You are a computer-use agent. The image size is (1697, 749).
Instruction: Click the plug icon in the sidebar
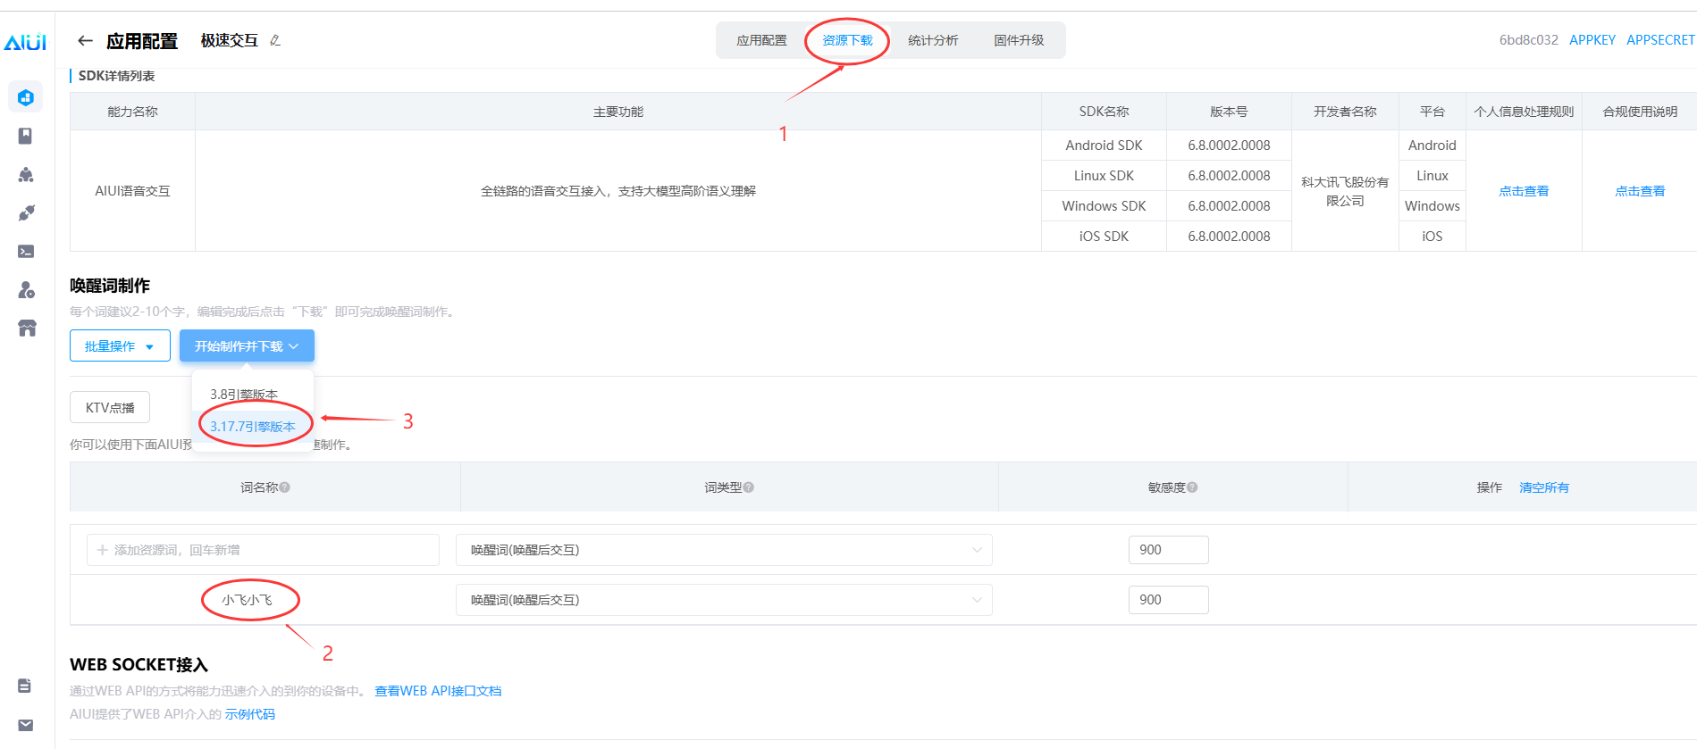click(26, 213)
